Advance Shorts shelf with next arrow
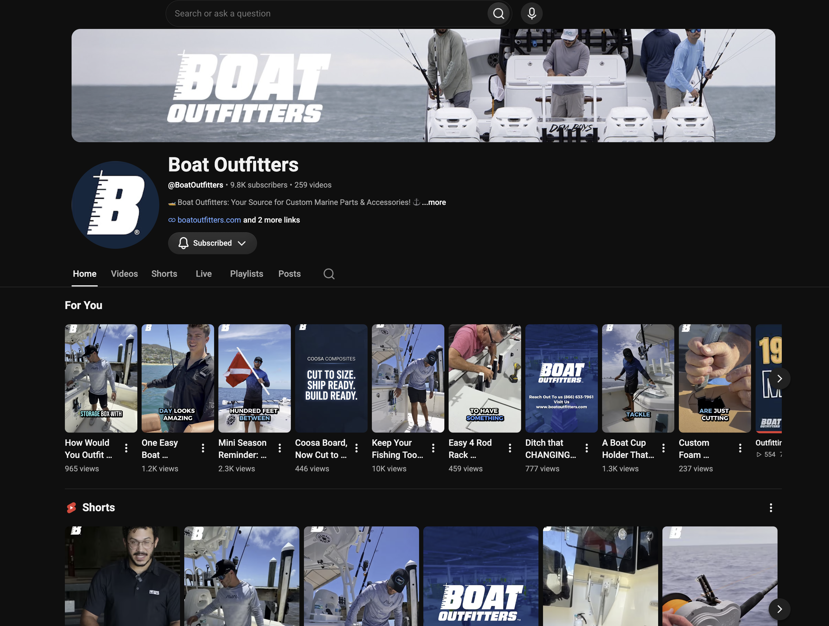Viewport: 829px width, 626px height. pos(780,609)
